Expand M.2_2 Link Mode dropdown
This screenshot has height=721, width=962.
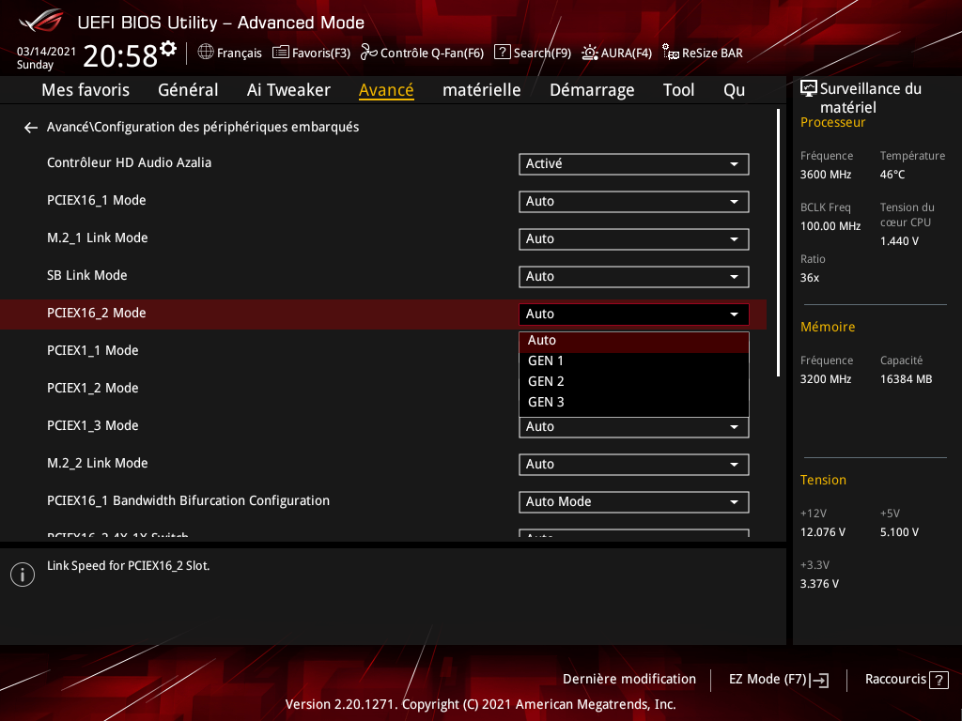[x=634, y=465]
